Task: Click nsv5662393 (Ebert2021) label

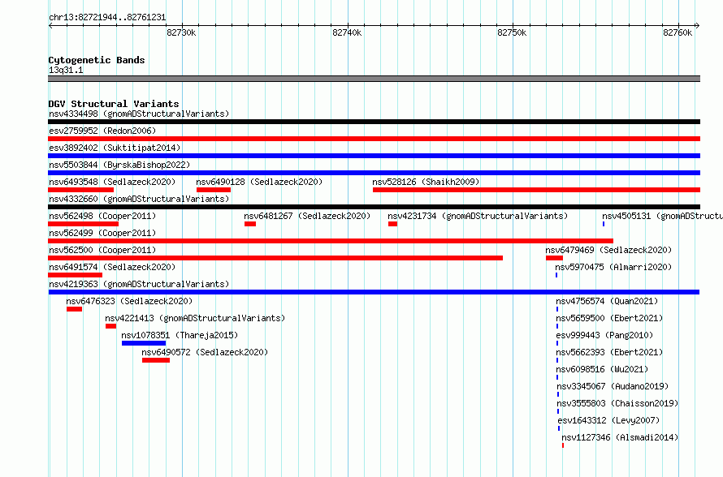Action: coord(609,352)
